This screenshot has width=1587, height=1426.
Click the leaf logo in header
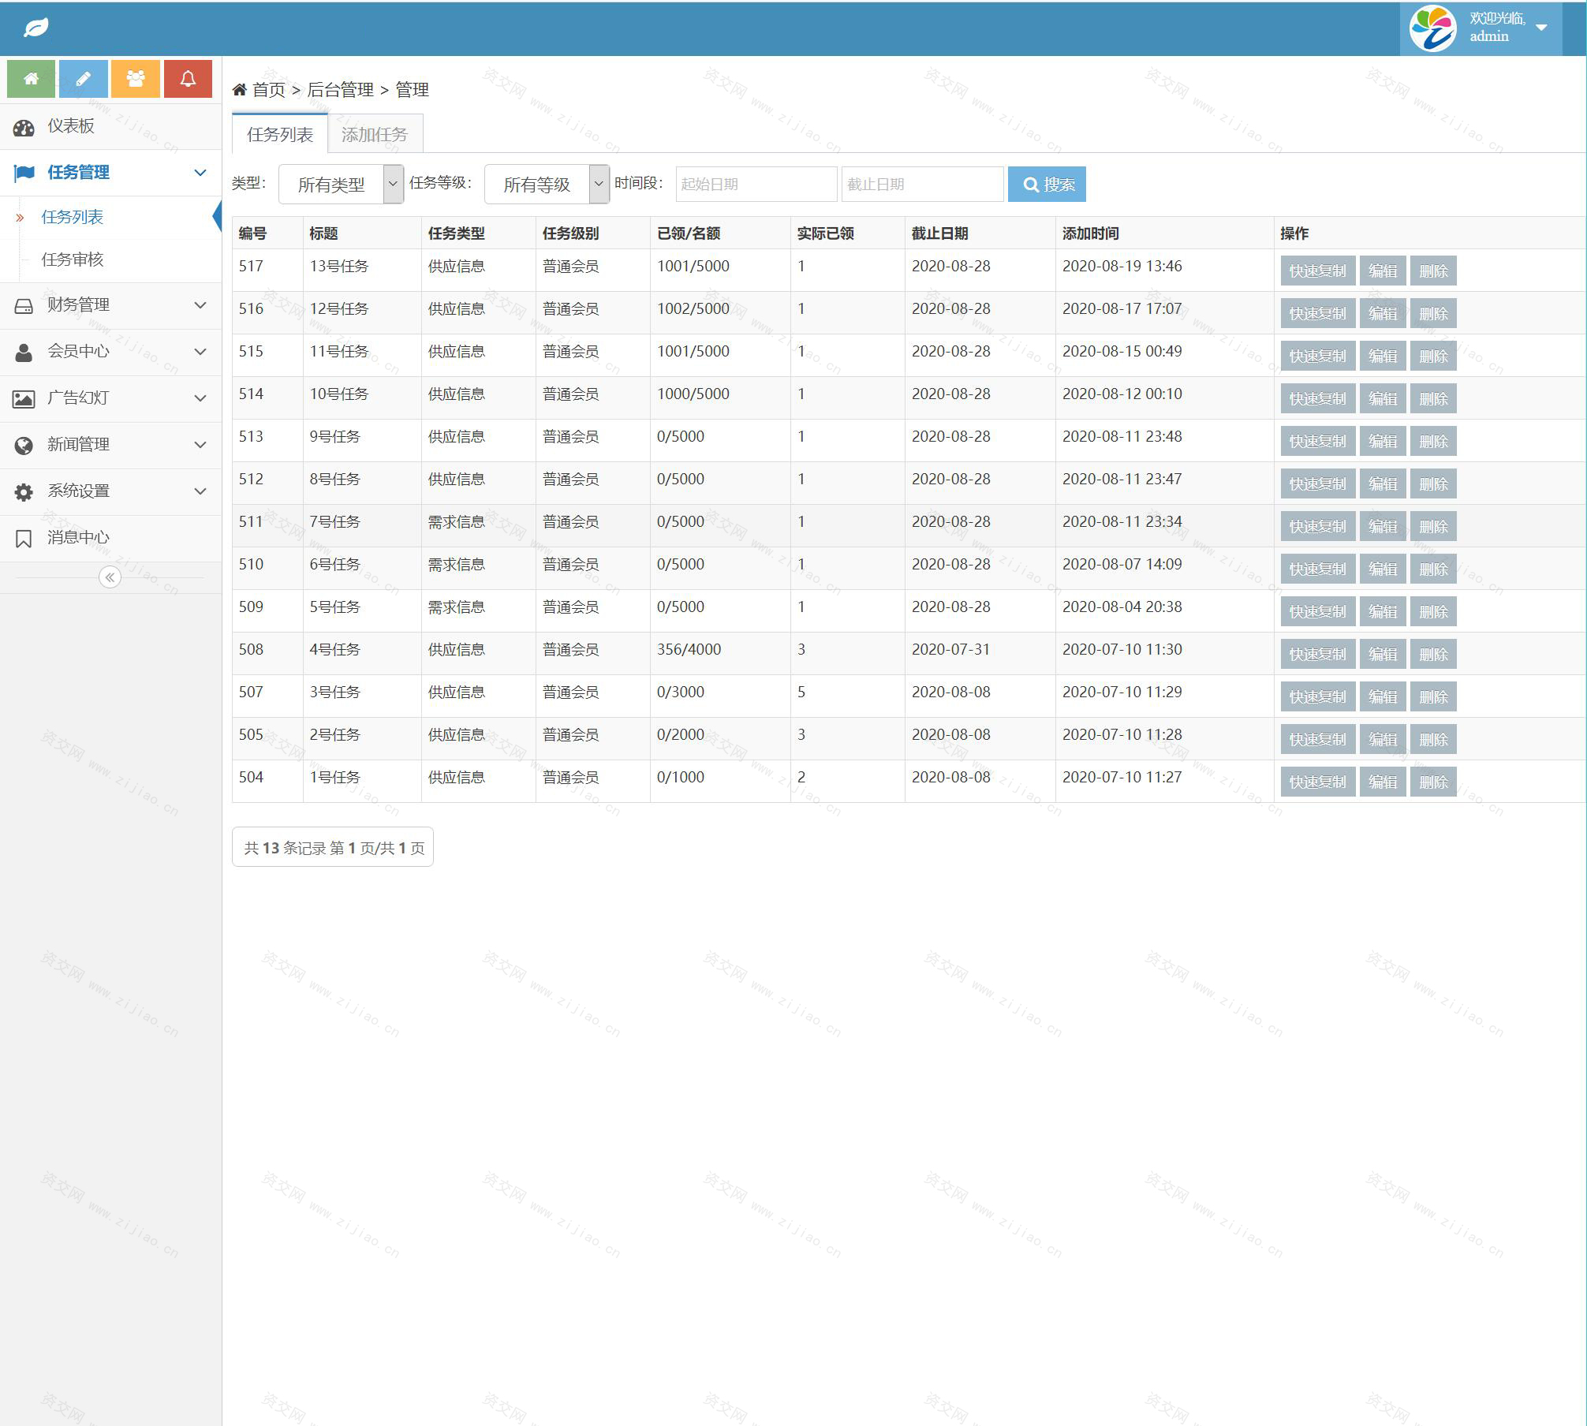36,28
